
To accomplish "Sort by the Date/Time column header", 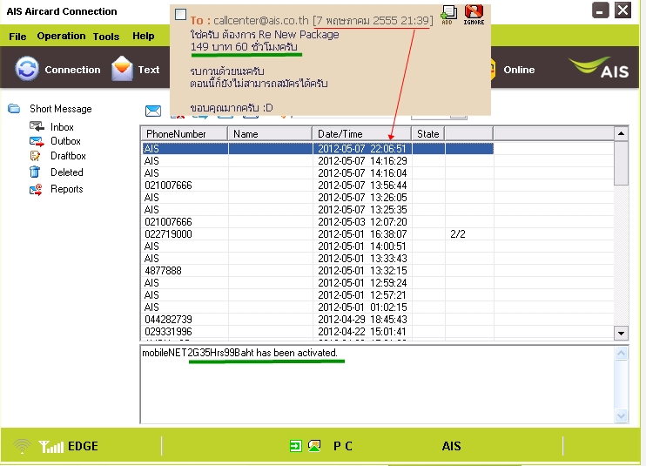I will [x=361, y=134].
